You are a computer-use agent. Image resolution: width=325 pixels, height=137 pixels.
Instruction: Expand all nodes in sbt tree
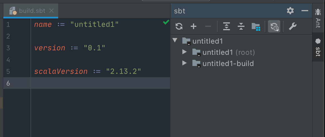pyautogui.click(x=226, y=27)
